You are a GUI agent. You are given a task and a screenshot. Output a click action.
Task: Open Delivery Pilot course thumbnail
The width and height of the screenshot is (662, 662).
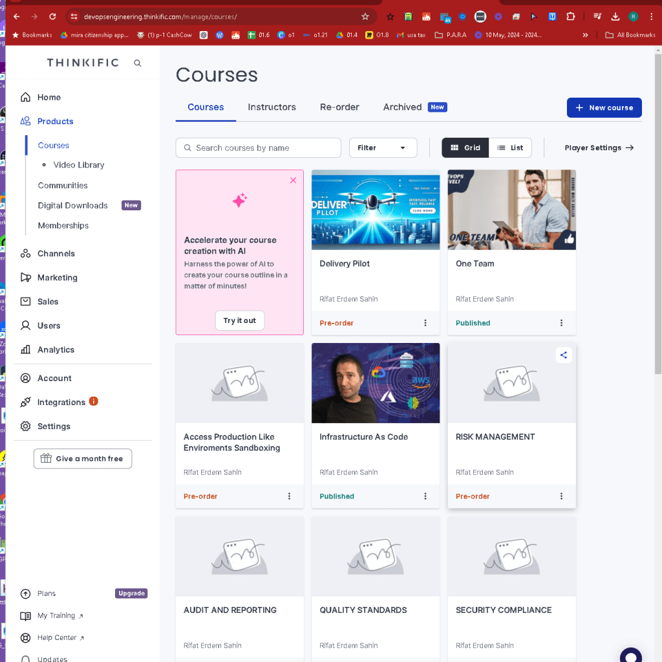(376, 210)
